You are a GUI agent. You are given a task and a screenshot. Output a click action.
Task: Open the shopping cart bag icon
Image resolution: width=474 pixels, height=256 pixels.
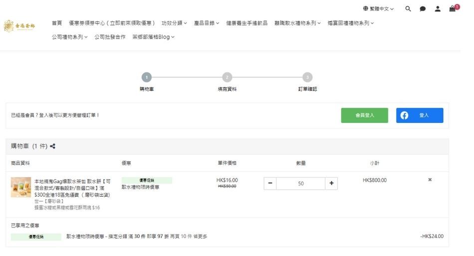tap(453, 8)
